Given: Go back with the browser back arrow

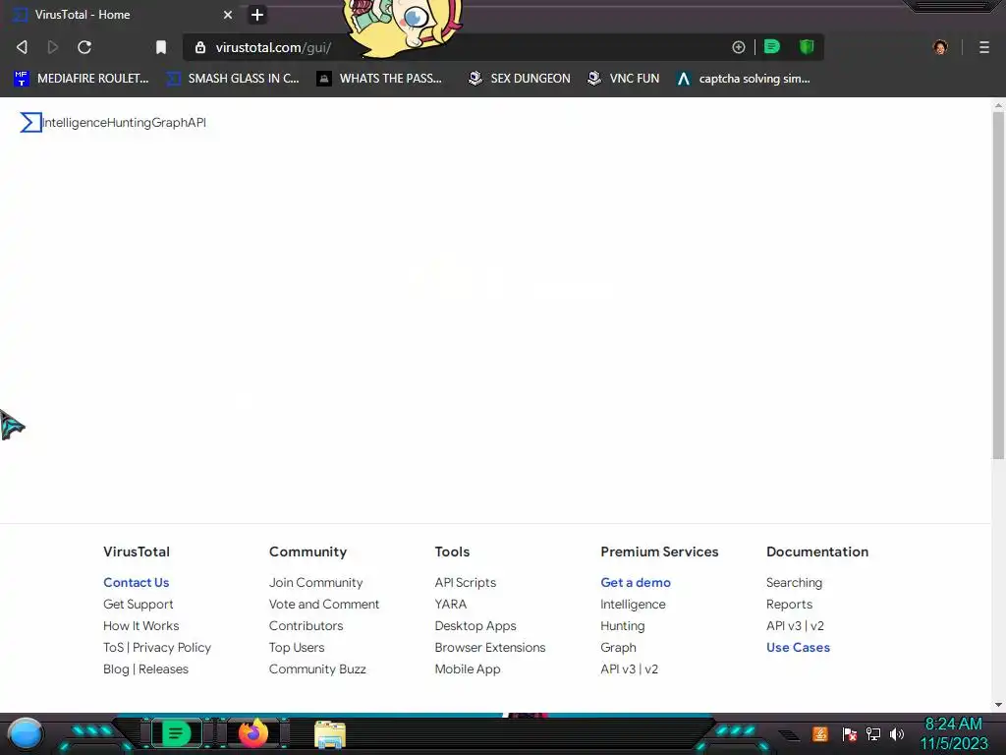Looking at the screenshot, I should [22, 47].
